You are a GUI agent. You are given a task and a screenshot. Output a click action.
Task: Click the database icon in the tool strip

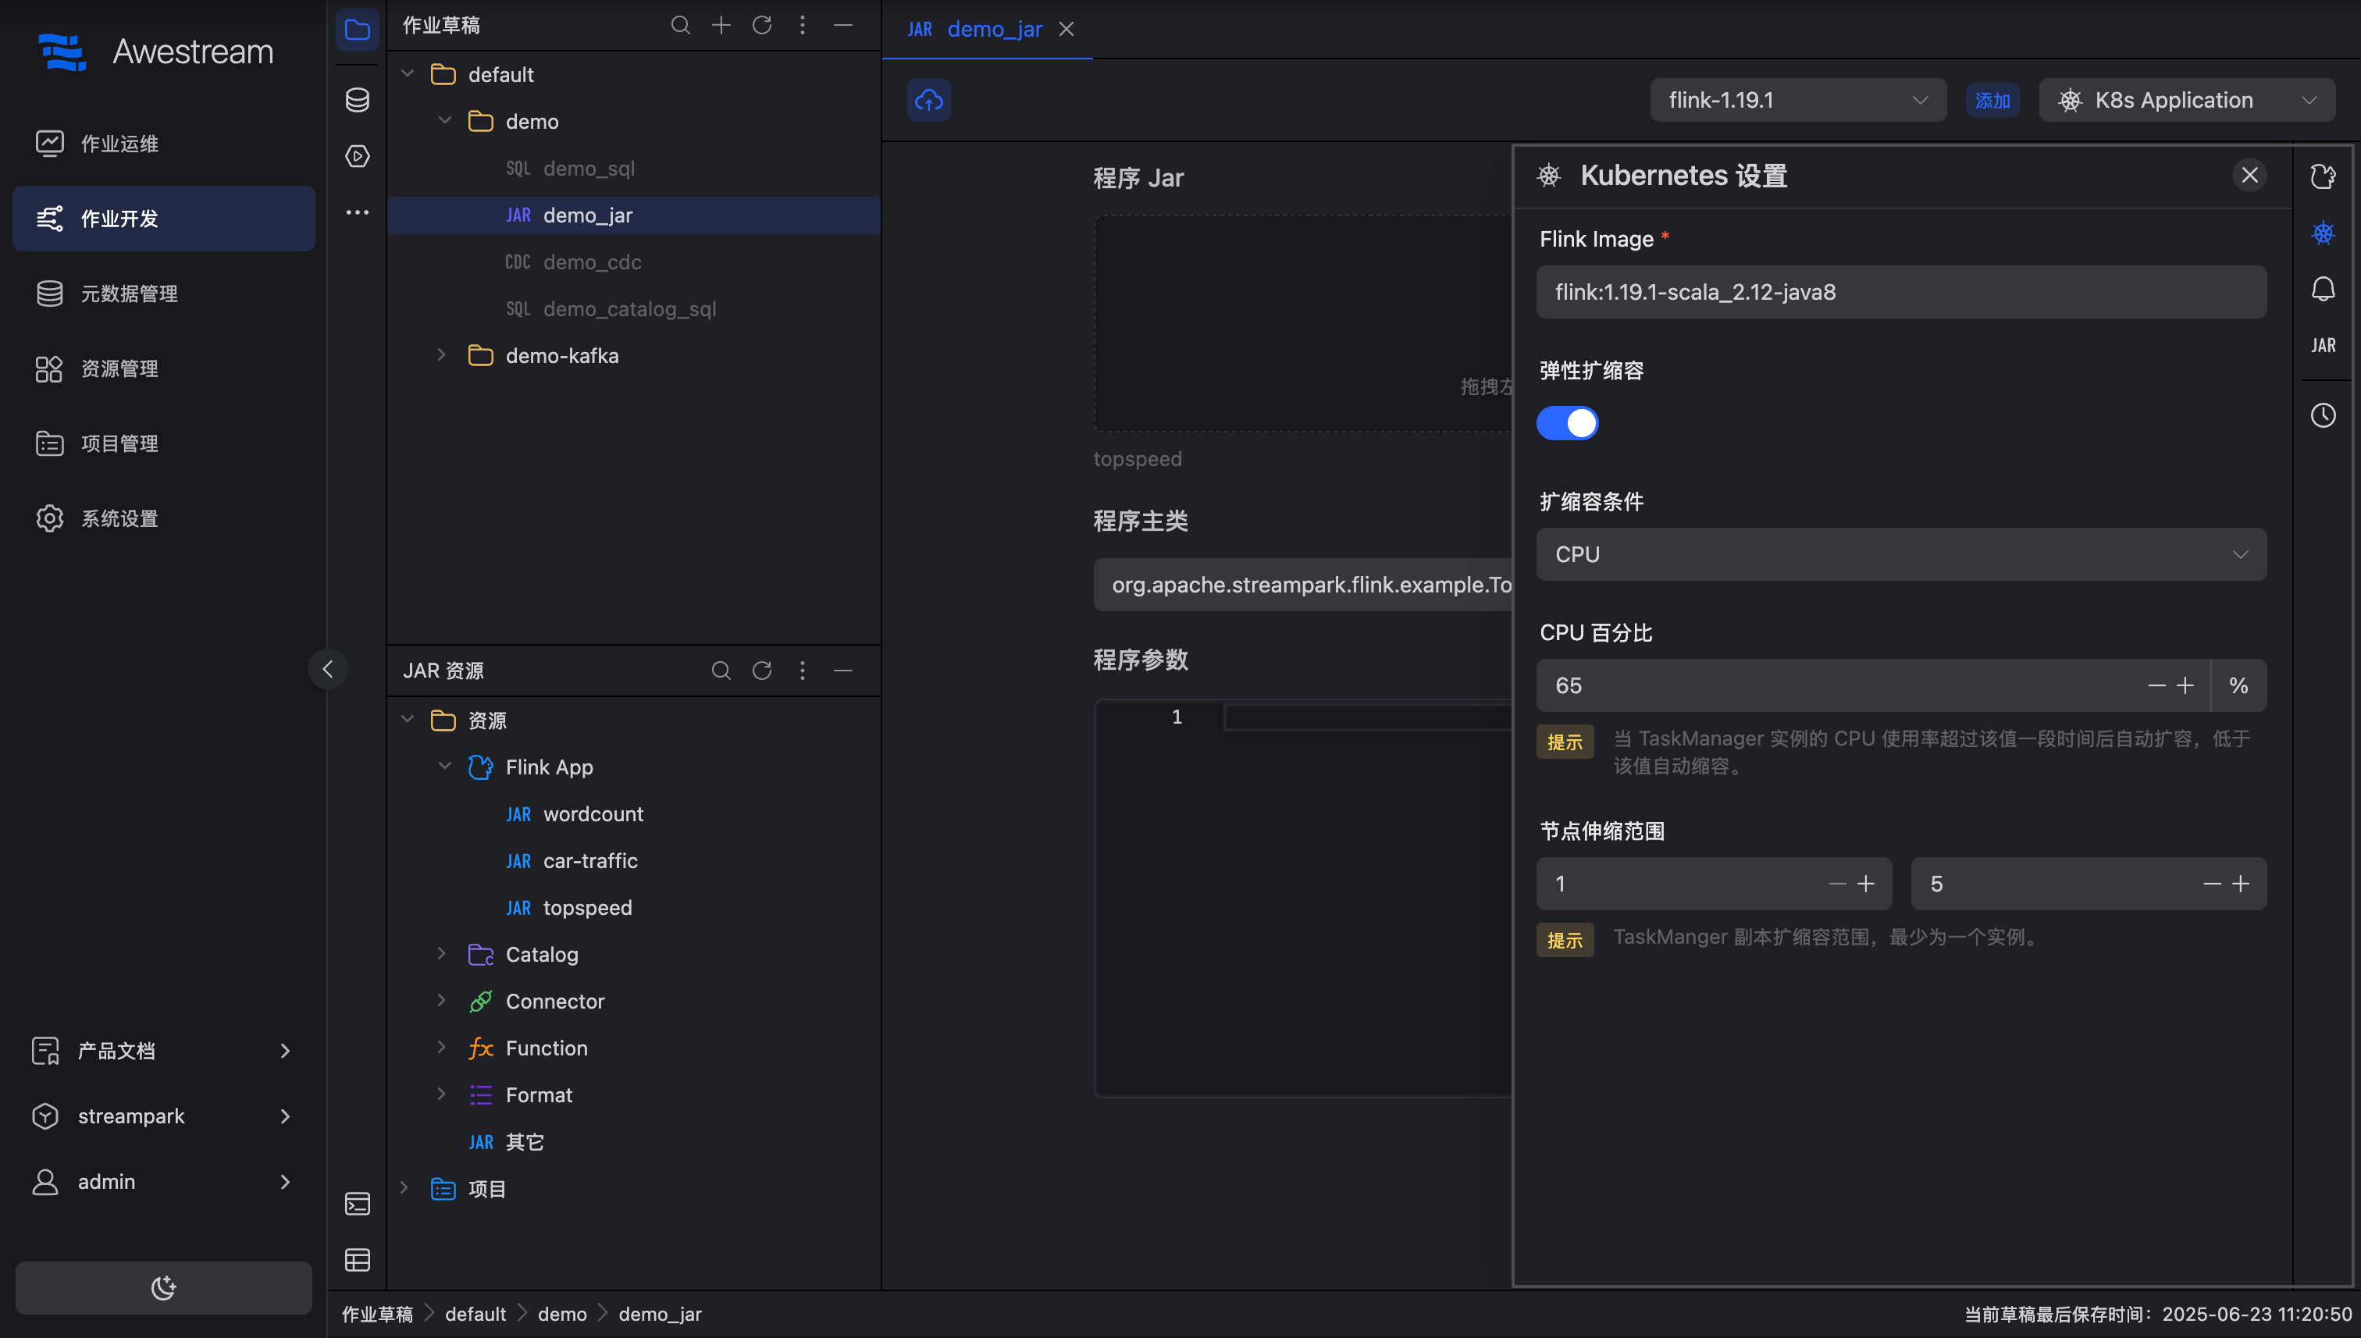358,100
